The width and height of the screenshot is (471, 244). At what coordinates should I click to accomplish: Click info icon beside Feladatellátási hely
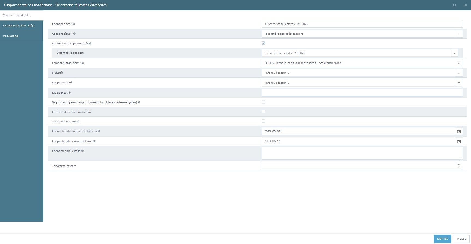[83, 63]
